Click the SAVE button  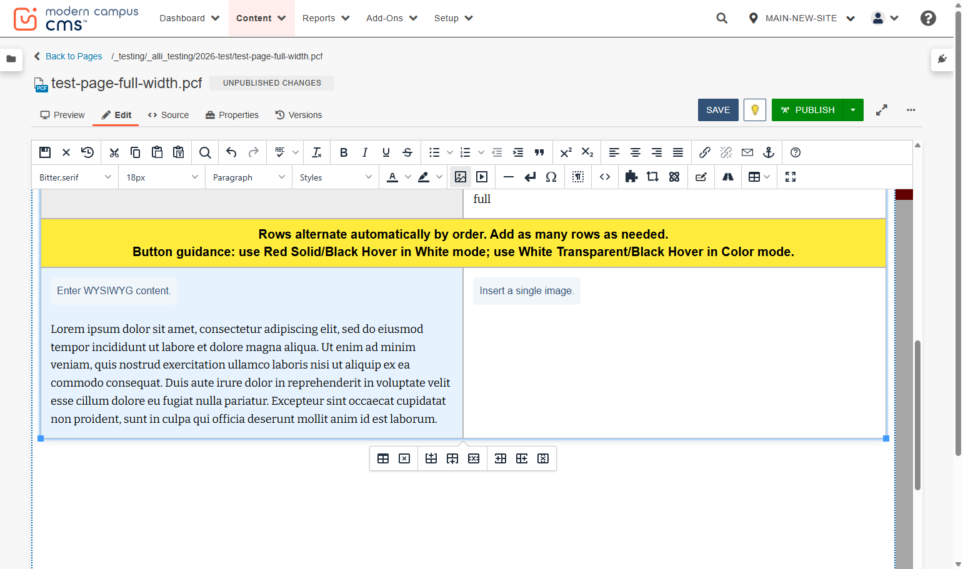[718, 110]
